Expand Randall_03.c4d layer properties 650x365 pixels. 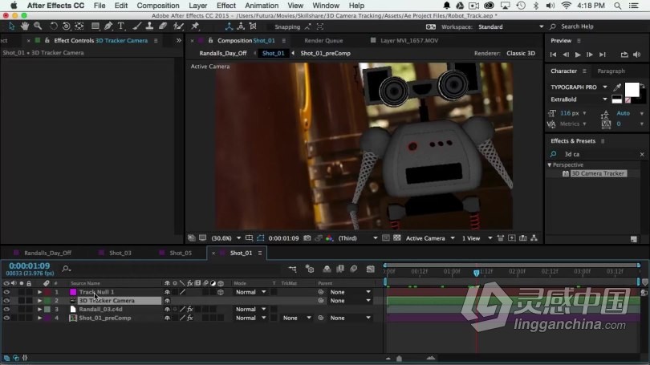[x=39, y=310]
